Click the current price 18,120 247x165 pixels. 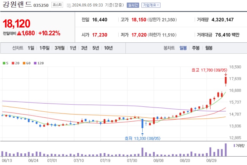click(x=17, y=24)
